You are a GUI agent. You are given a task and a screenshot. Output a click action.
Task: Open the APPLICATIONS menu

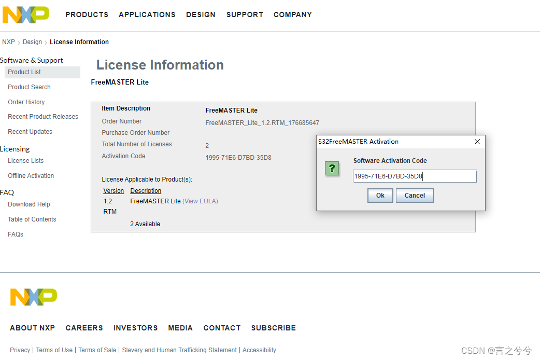[x=147, y=15]
